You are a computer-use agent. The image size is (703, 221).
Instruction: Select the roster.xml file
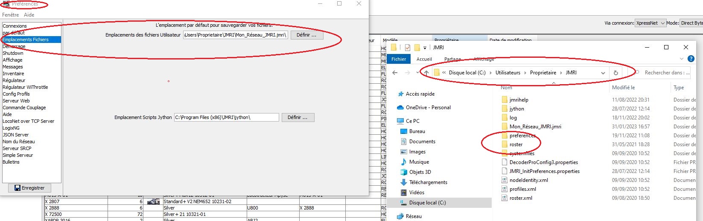(521, 198)
